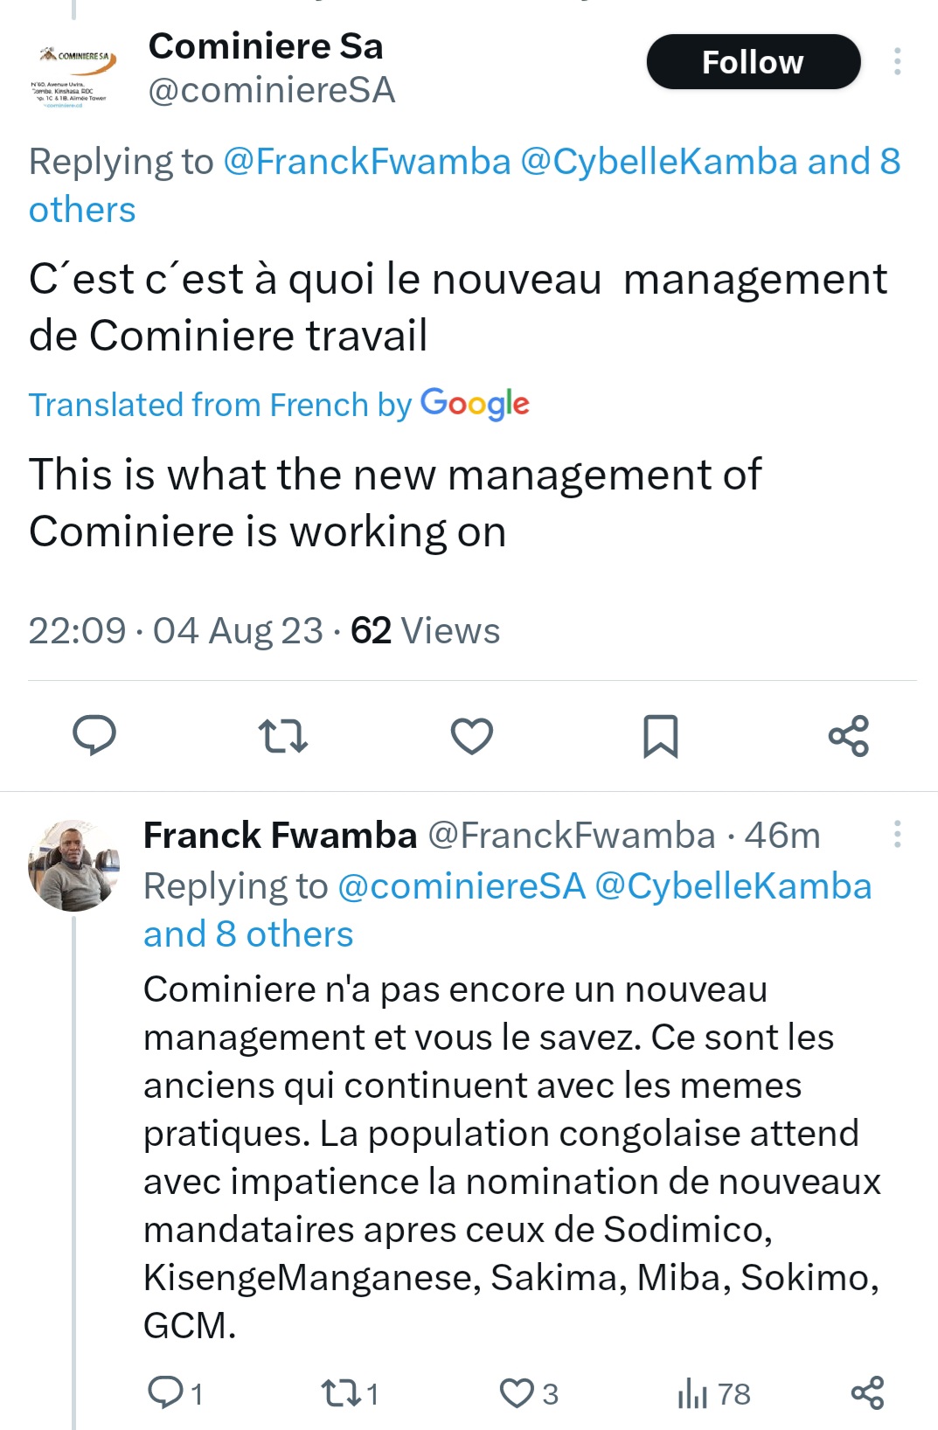Bookmark the Cominiere Sa tweet

point(661,736)
